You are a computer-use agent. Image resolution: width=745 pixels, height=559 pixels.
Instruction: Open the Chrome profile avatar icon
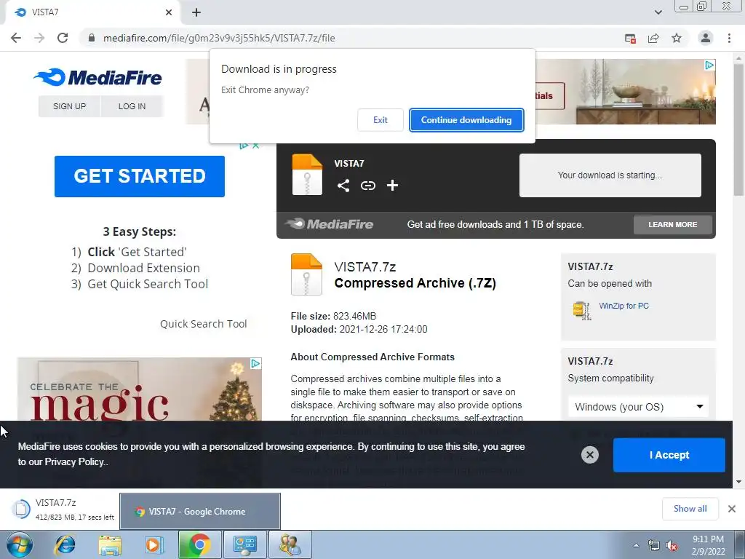point(706,38)
